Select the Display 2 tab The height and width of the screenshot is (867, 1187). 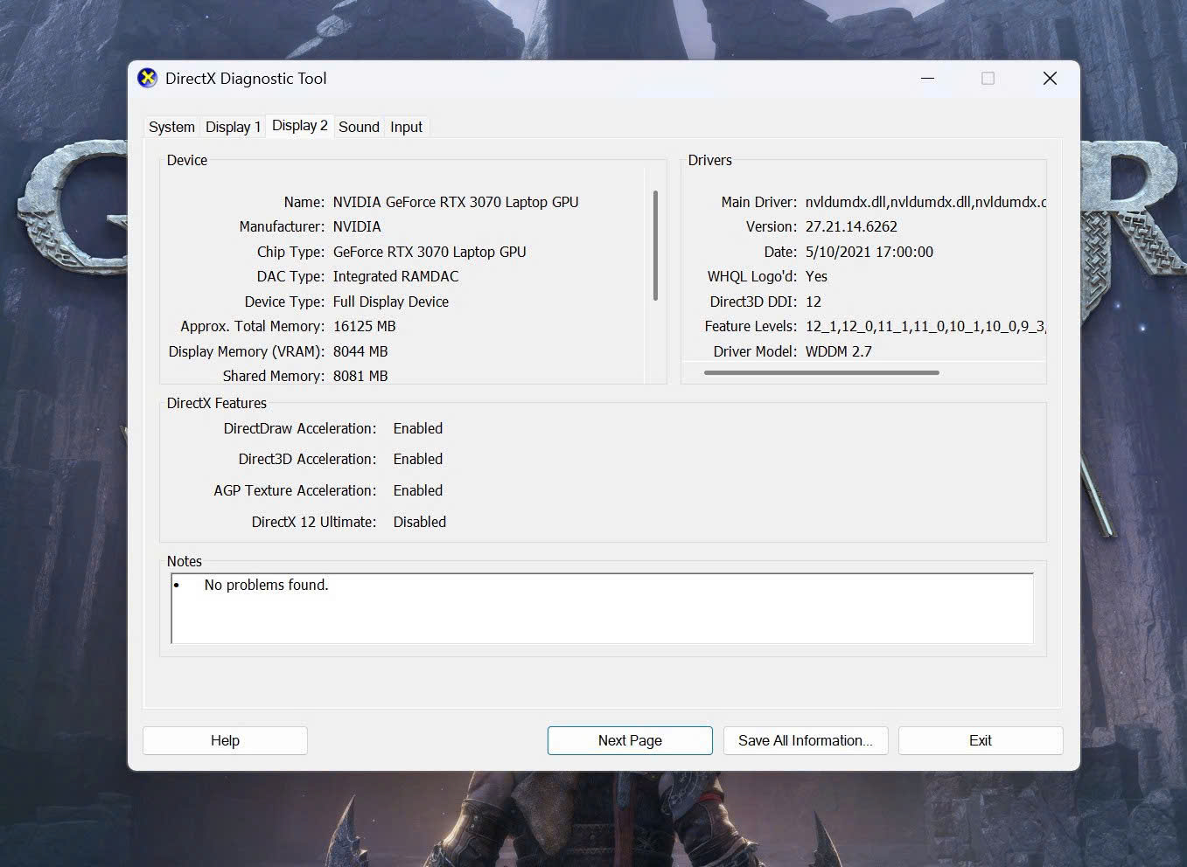point(299,125)
